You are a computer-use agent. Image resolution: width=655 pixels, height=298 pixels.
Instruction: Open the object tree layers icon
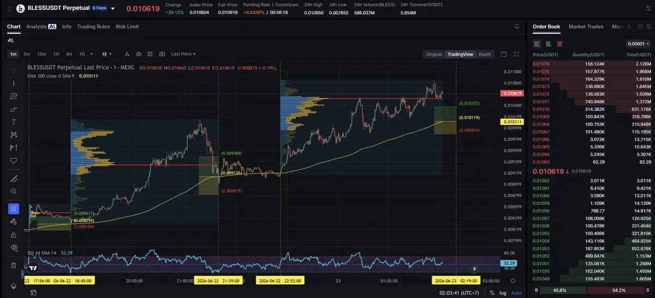click(x=14, y=286)
